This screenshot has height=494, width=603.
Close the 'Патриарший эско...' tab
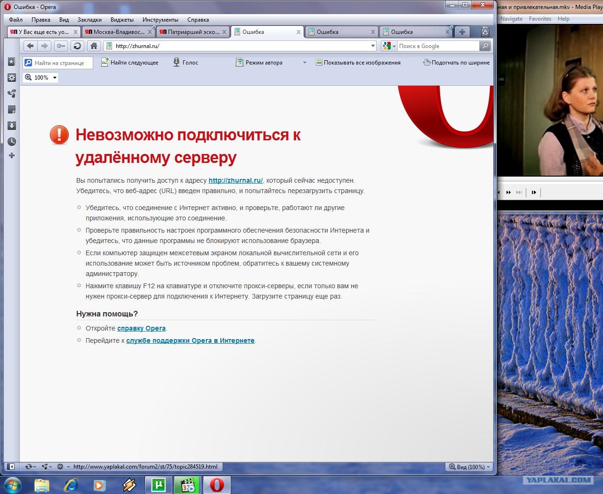point(225,32)
